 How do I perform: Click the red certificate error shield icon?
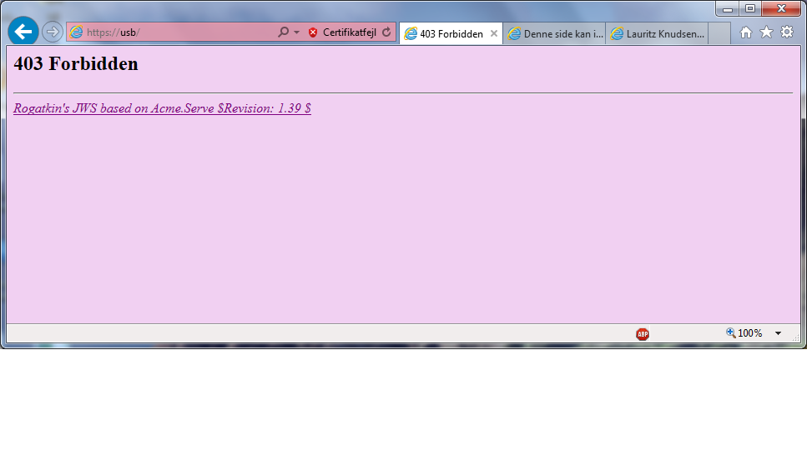click(313, 32)
